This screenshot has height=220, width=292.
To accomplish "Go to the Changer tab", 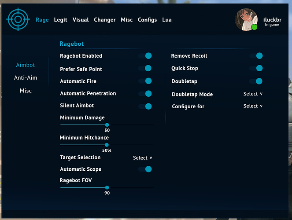I will [105, 20].
